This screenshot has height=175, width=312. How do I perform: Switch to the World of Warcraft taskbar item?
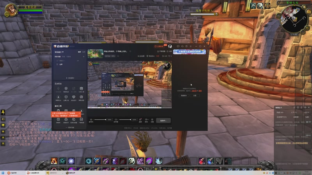pyautogui.click(x=71, y=173)
